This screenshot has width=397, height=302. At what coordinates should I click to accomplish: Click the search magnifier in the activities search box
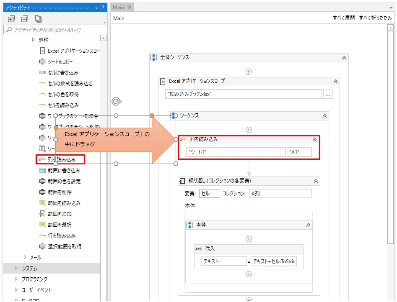(x=9, y=29)
